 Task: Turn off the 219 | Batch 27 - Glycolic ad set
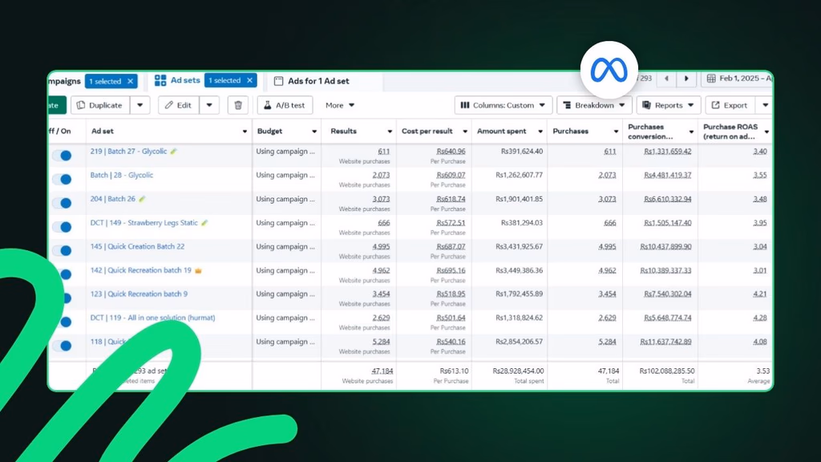pyautogui.click(x=62, y=156)
